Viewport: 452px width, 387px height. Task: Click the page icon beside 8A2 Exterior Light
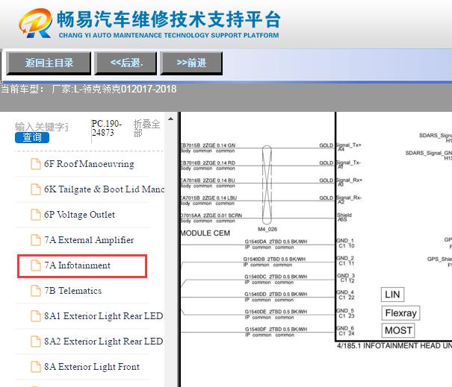point(36,342)
